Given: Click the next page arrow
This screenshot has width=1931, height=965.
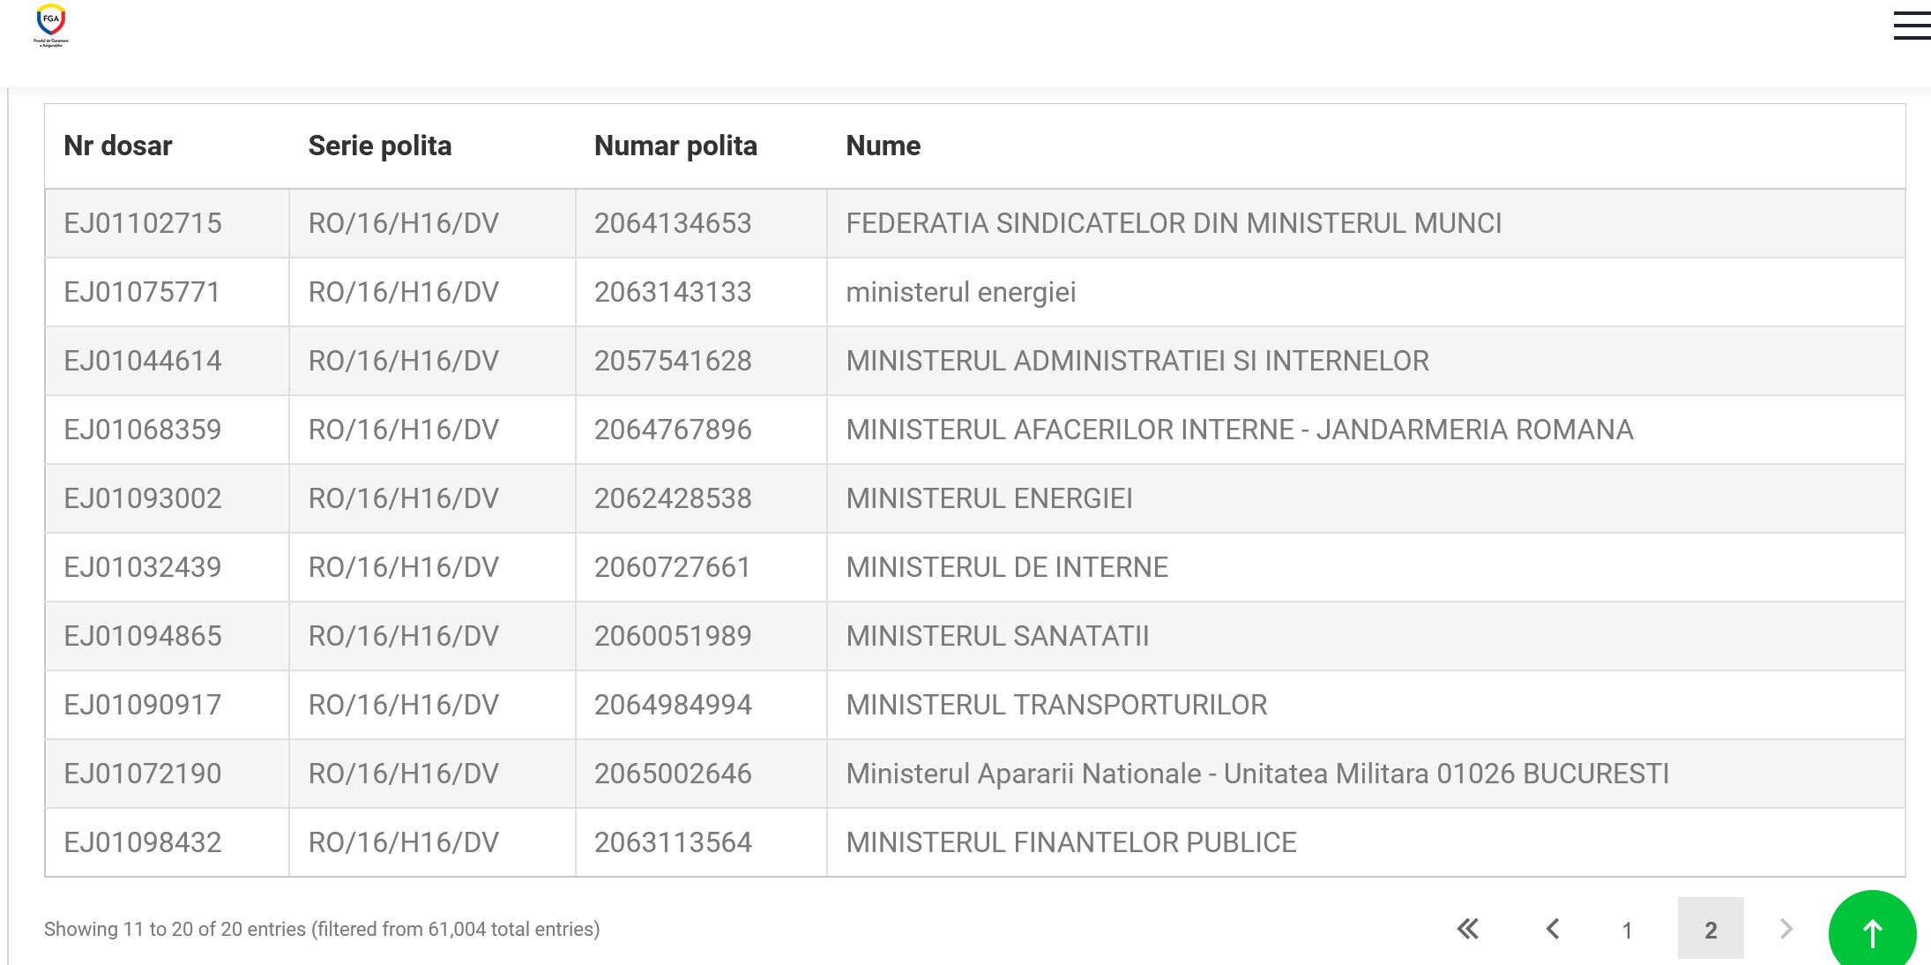Looking at the screenshot, I should 1786,929.
